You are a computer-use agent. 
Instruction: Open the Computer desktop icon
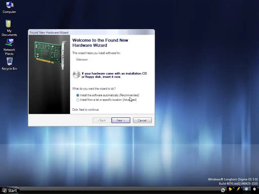pos(9,7)
